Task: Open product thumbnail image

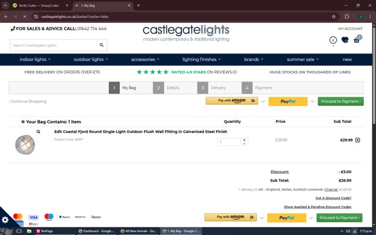Action: [25, 145]
